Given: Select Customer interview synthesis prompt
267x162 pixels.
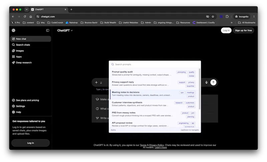Looking at the screenshot, I should pos(154,104).
